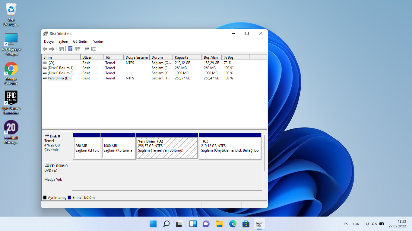412x231 pixels.
Task: Click the 256,47 GB Boş Alan cell
Action: (211, 78)
